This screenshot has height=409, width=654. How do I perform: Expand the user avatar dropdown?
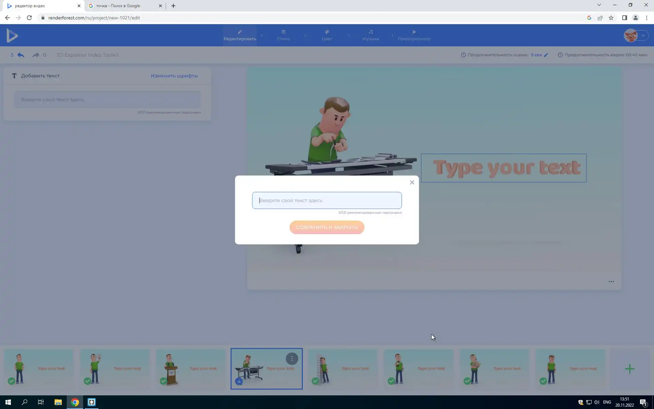coord(643,35)
